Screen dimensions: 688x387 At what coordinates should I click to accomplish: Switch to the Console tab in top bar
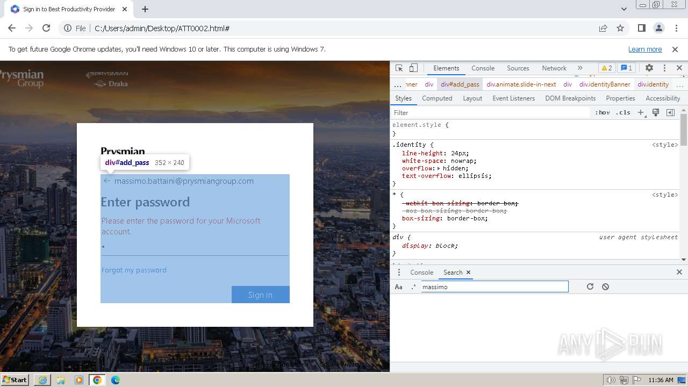click(x=483, y=68)
